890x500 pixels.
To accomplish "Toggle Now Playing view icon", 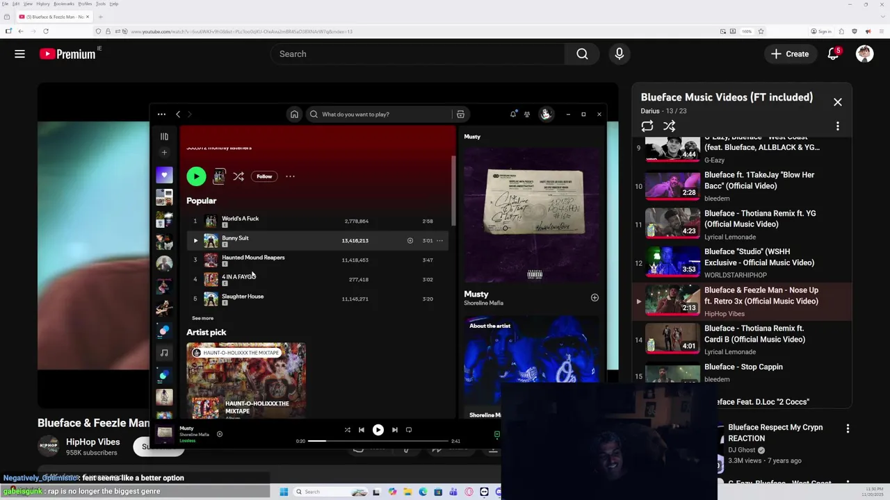I will click(496, 434).
